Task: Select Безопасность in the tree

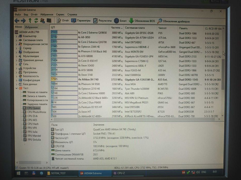Action: pyautogui.click(x=31, y=76)
